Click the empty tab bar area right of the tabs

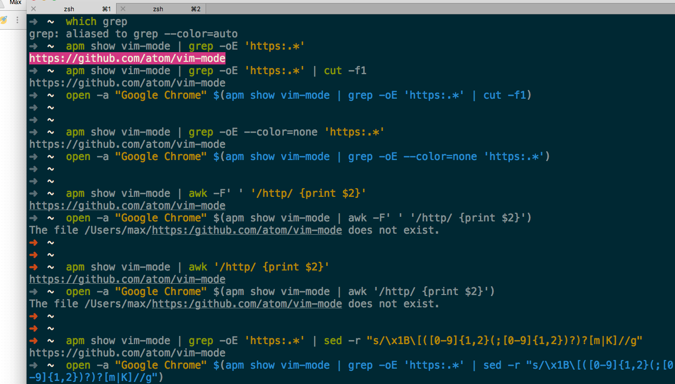(x=440, y=9)
